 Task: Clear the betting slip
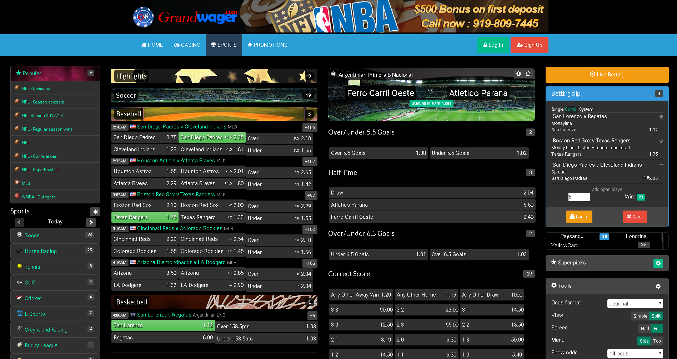point(635,217)
